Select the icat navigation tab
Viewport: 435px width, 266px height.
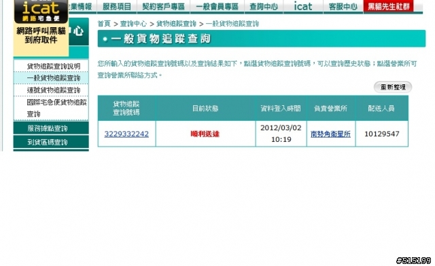tap(303, 6)
